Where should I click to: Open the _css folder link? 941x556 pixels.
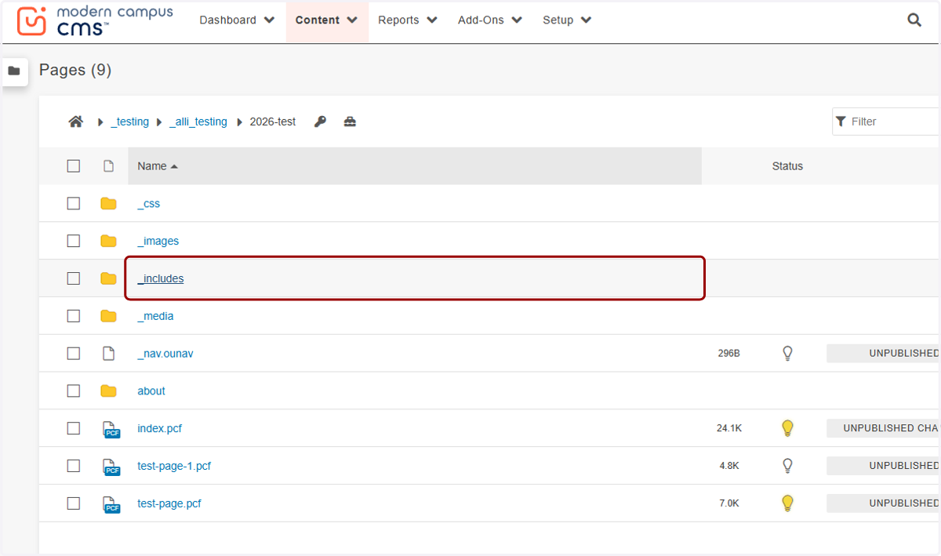pos(149,204)
